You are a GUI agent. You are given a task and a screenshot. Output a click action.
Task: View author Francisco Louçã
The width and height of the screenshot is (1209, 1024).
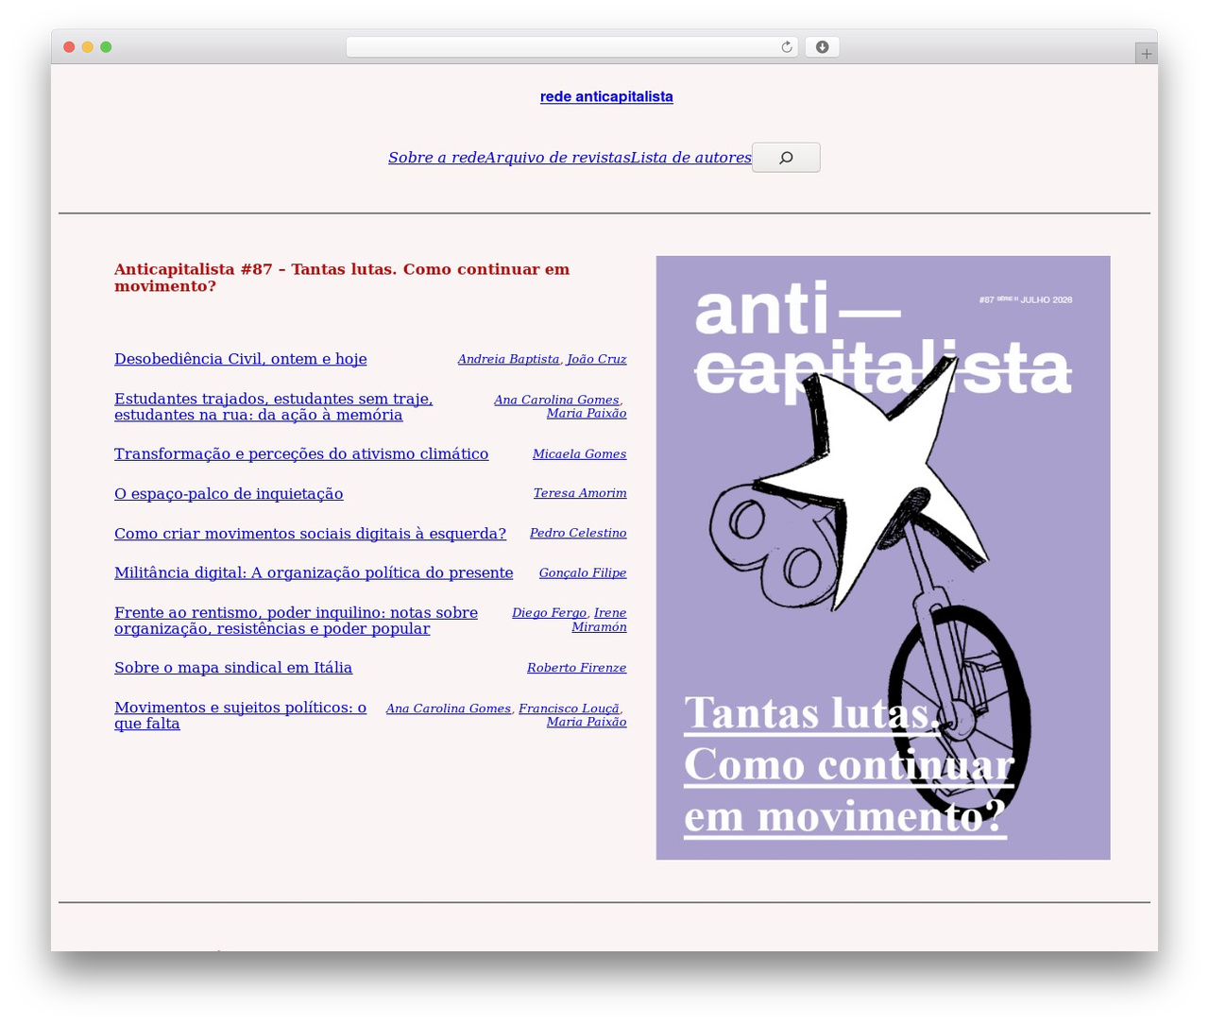coord(569,708)
